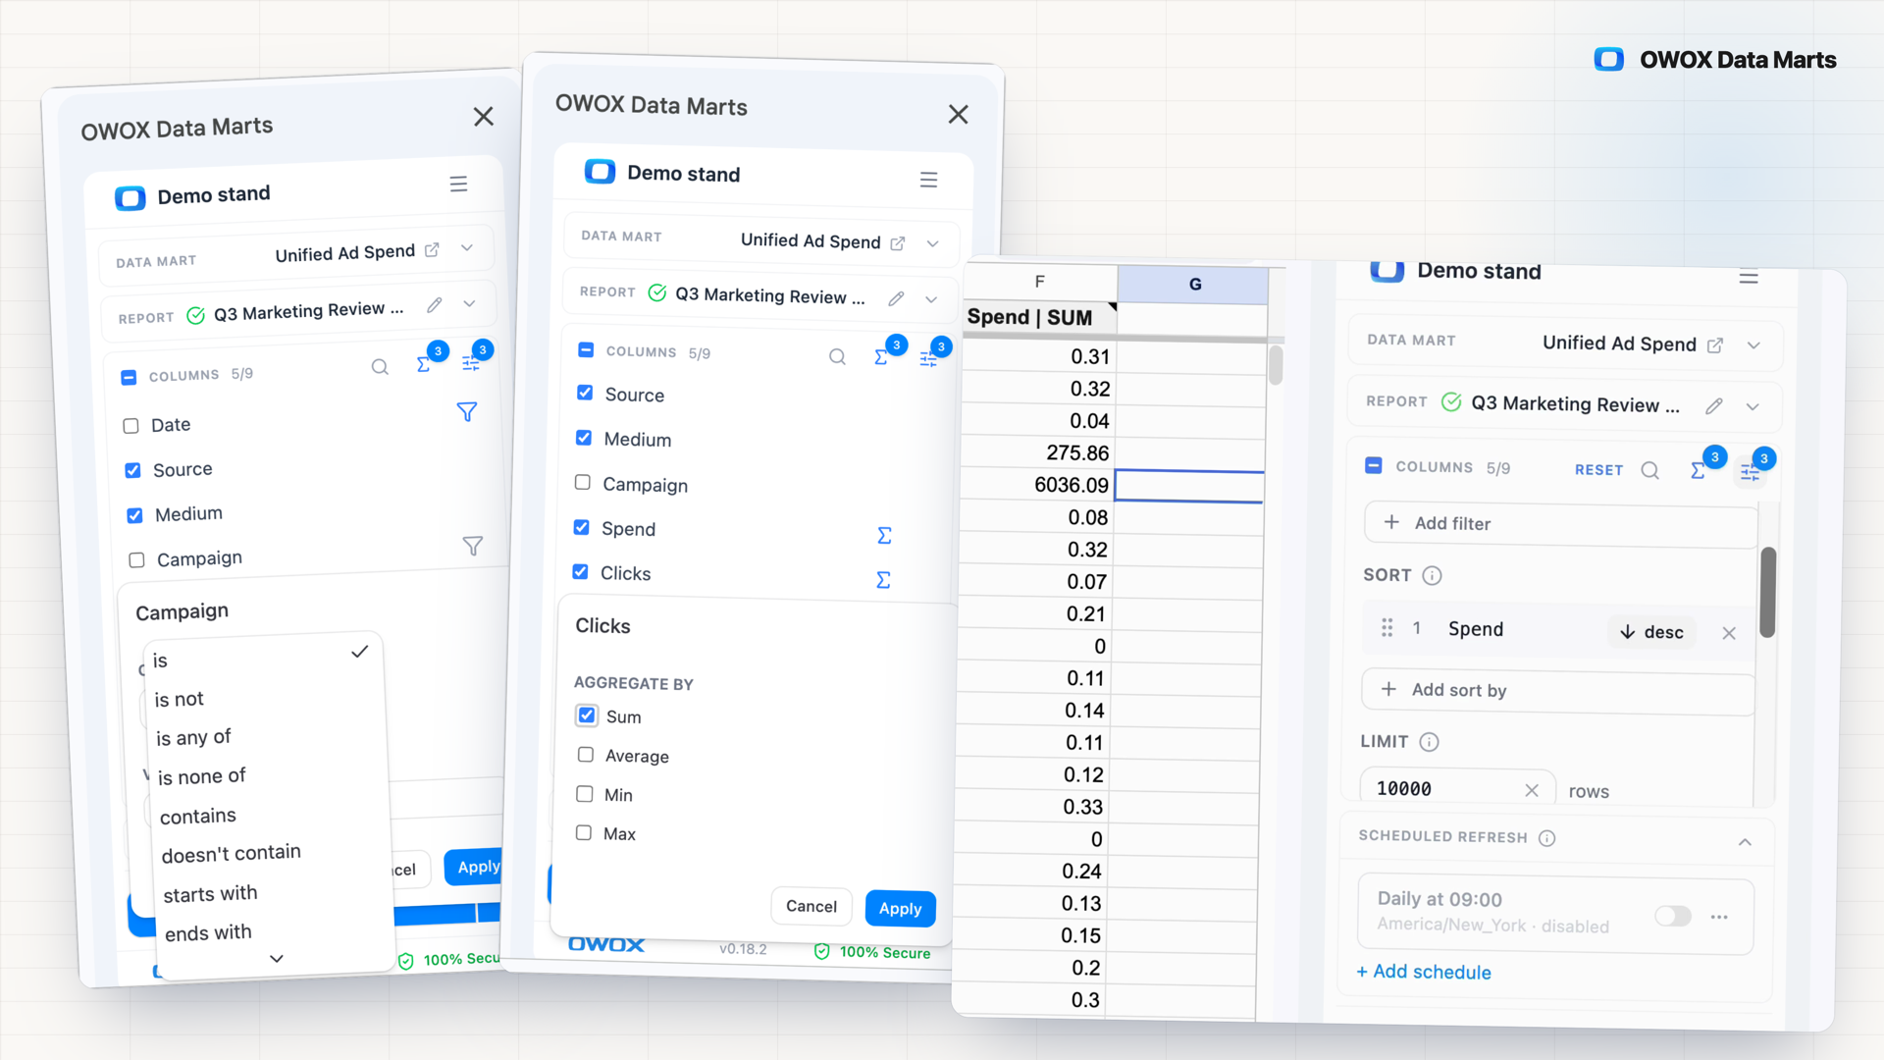Click the edit pencil for report in middle panel
The image size is (1884, 1060).
point(896,298)
